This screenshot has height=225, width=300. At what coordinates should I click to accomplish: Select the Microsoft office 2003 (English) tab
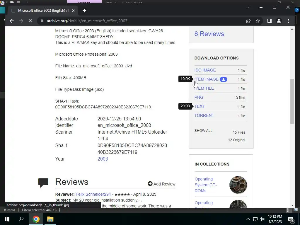tap(43, 11)
